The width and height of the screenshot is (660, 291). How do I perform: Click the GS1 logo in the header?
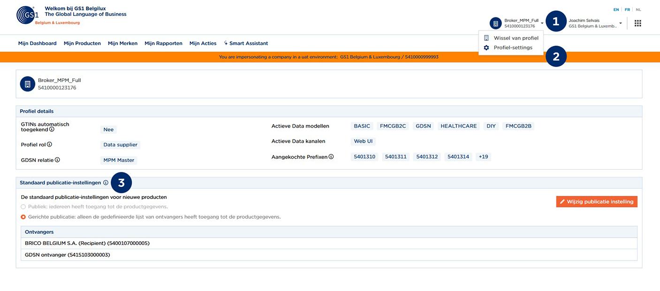(x=27, y=15)
